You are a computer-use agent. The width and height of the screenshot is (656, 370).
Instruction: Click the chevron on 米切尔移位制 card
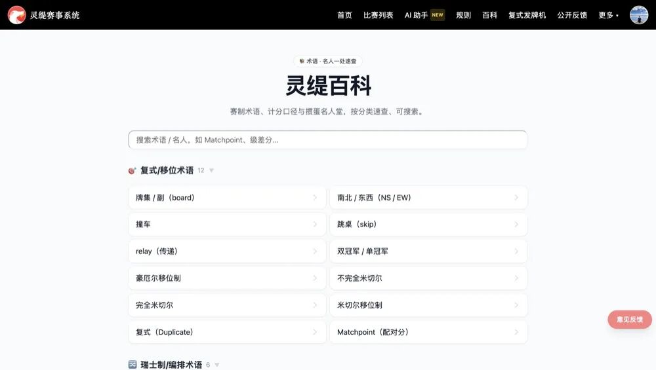tap(516, 305)
